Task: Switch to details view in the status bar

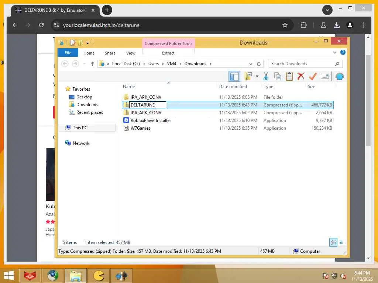Action: [x=333, y=242]
